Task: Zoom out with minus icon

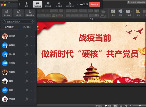Action: [x=131, y=106]
